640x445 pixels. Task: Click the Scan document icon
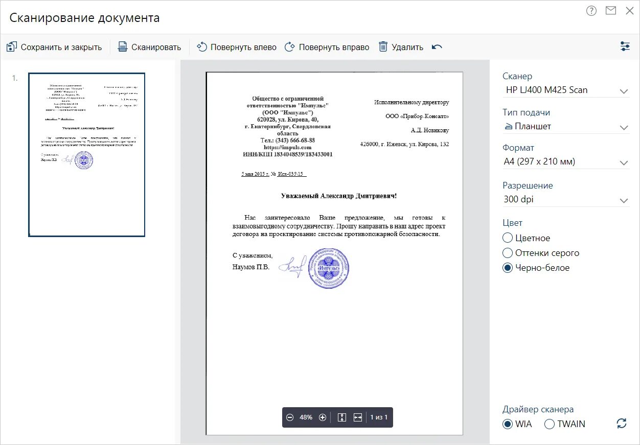(123, 47)
